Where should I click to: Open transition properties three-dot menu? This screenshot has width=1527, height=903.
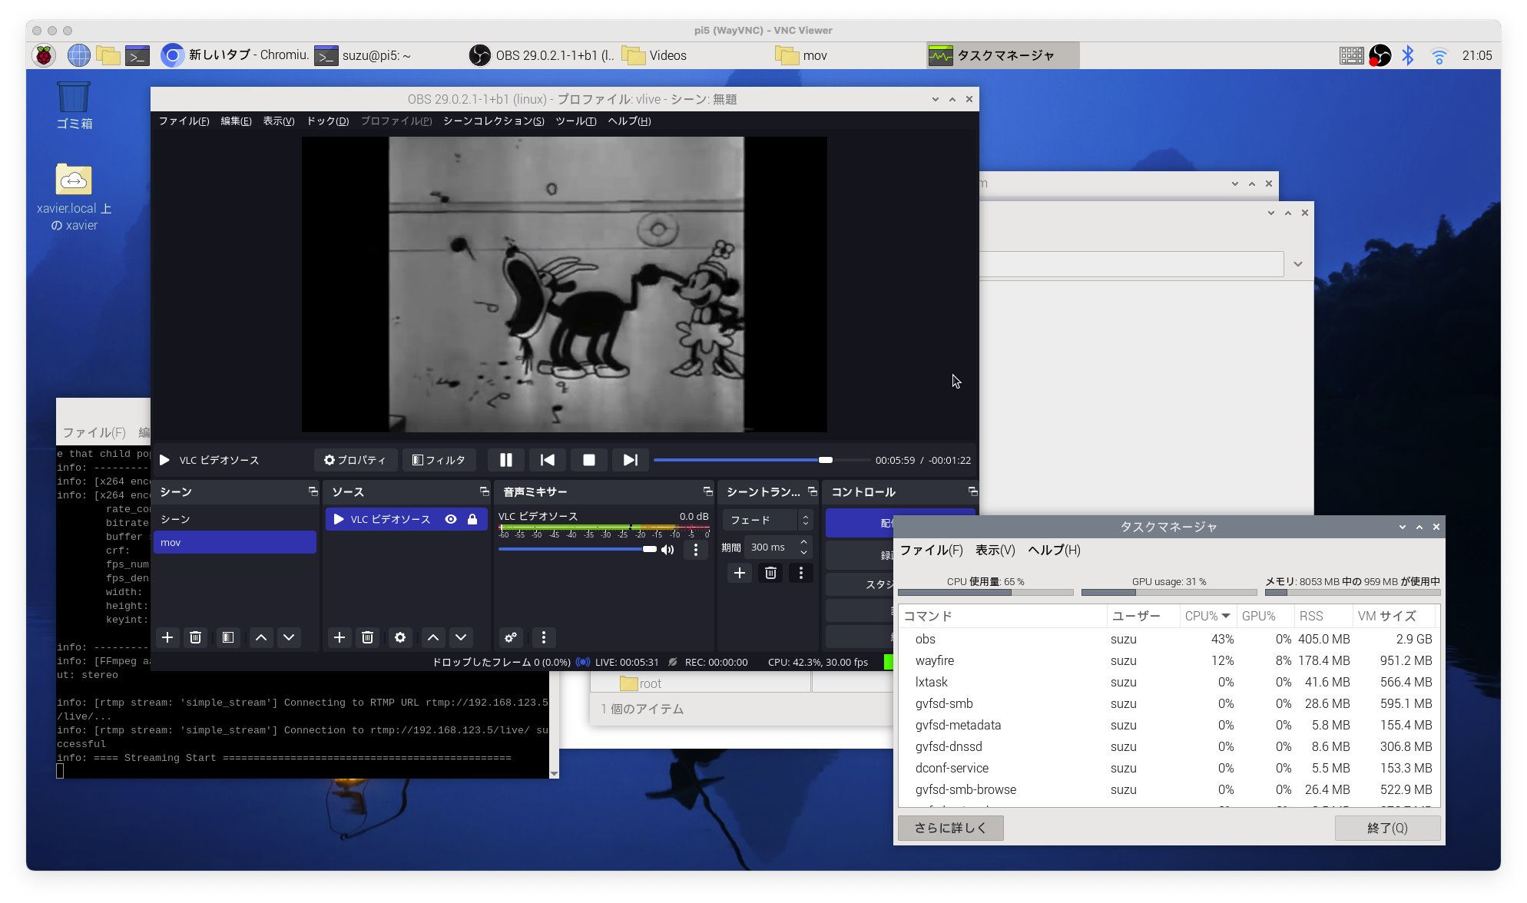(x=800, y=573)
